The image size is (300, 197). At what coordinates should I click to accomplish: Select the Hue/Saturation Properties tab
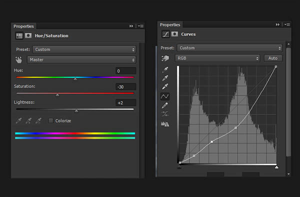click(23, 26)
